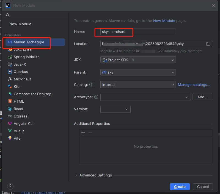Click the React atom icon
The image size is (220, 194).
[x=10, y=109]
